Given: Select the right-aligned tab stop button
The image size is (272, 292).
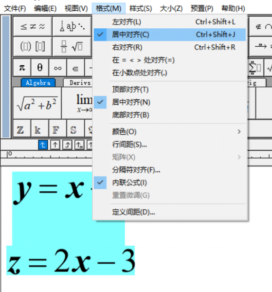Looking at the screenshot, I should tap(67, 145).
